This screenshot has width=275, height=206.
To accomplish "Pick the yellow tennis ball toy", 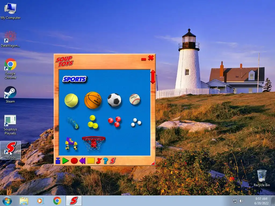I will click(71, 100).
